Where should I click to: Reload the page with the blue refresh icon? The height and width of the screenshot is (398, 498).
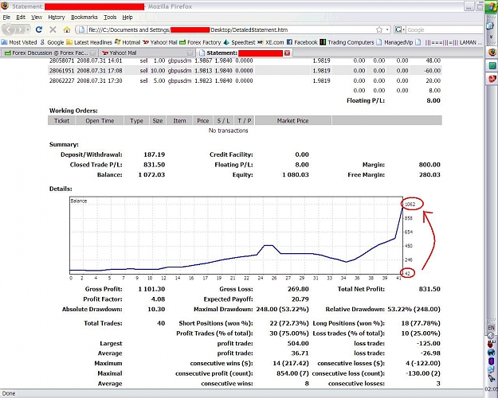click(39, 29)
